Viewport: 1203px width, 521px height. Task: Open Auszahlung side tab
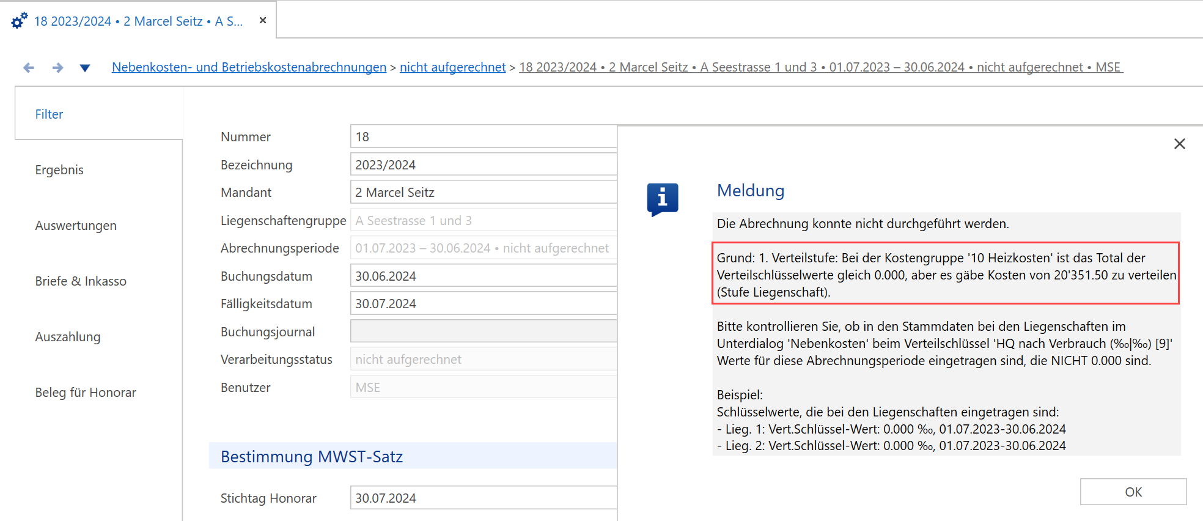[68, 336]
